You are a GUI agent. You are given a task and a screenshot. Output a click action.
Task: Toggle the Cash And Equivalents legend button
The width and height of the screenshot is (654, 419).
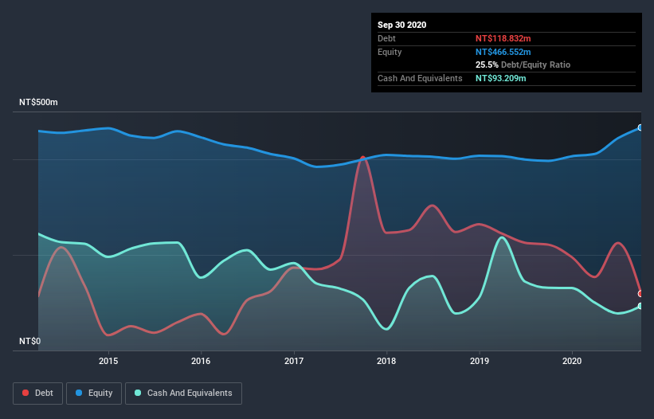(x=183, y=394)
